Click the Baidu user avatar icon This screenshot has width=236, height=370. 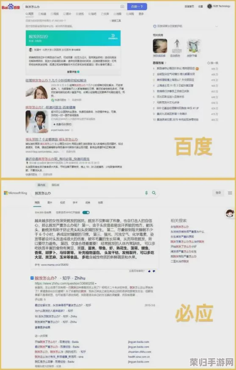pos(210,6)
